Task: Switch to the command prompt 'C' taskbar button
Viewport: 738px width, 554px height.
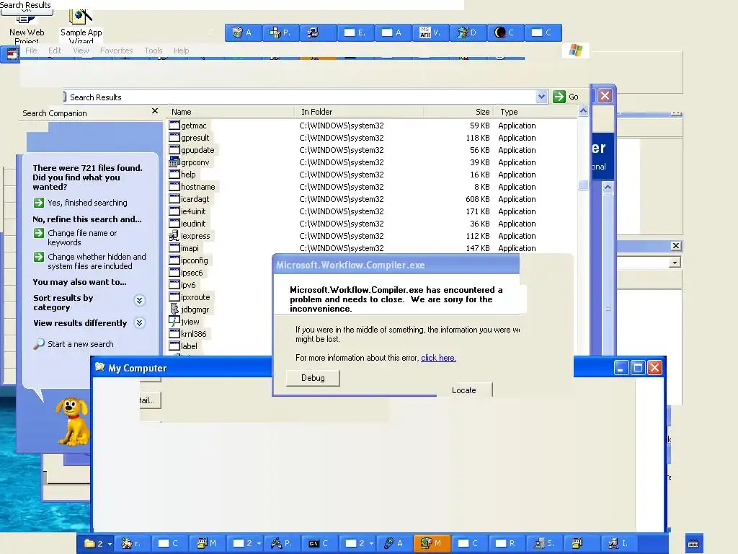Action: [x=319, y=543]
